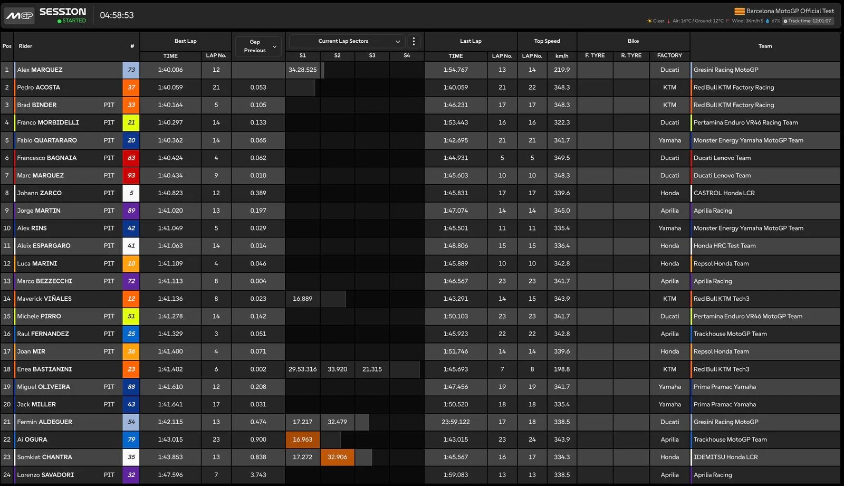Click the FACTORY sub-header

[x=669, y=55]
